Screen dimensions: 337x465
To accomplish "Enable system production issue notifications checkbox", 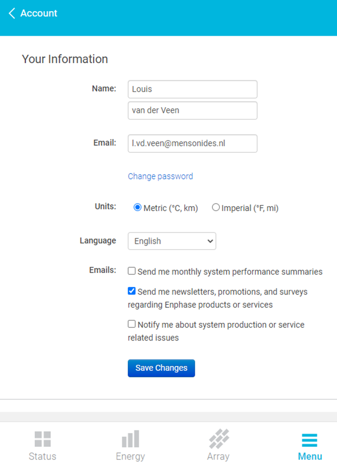I will click(132, 324).
